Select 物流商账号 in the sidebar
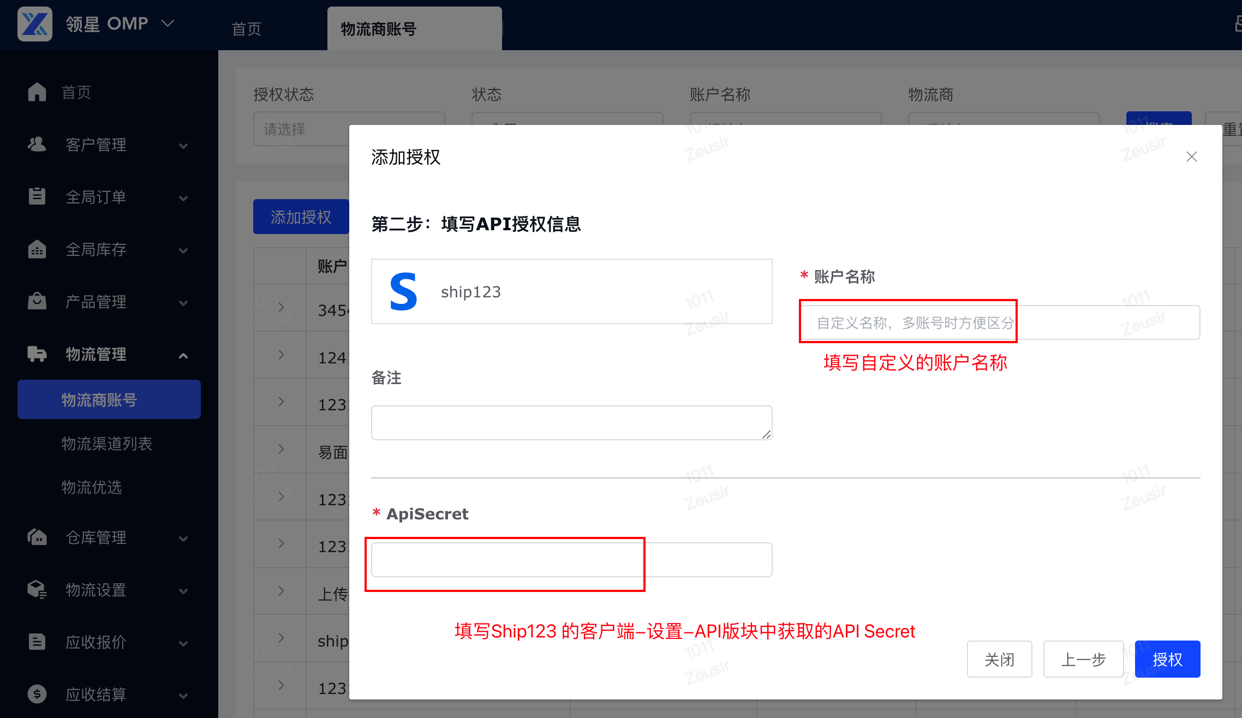The image size is (1242, 718). 109,399
